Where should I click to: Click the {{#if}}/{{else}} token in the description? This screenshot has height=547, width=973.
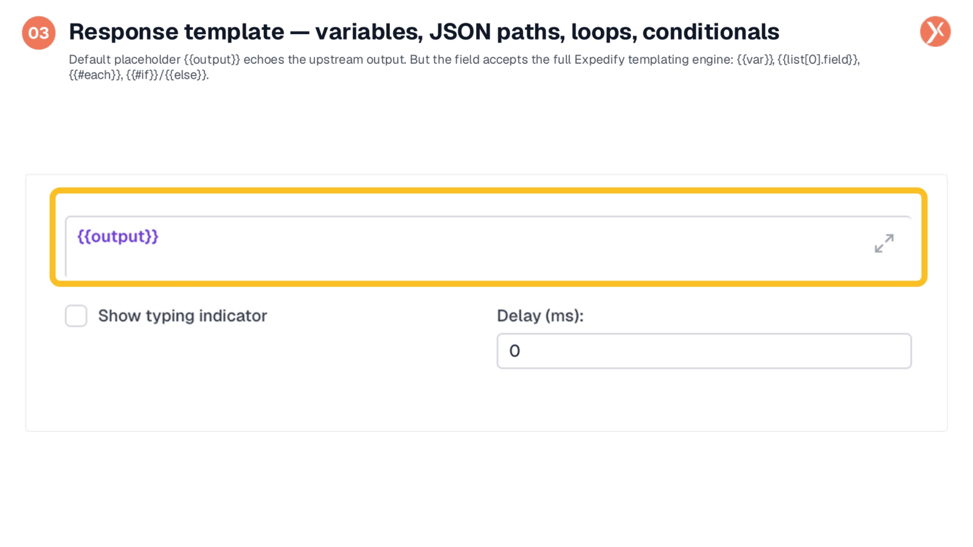click(167, 75)
